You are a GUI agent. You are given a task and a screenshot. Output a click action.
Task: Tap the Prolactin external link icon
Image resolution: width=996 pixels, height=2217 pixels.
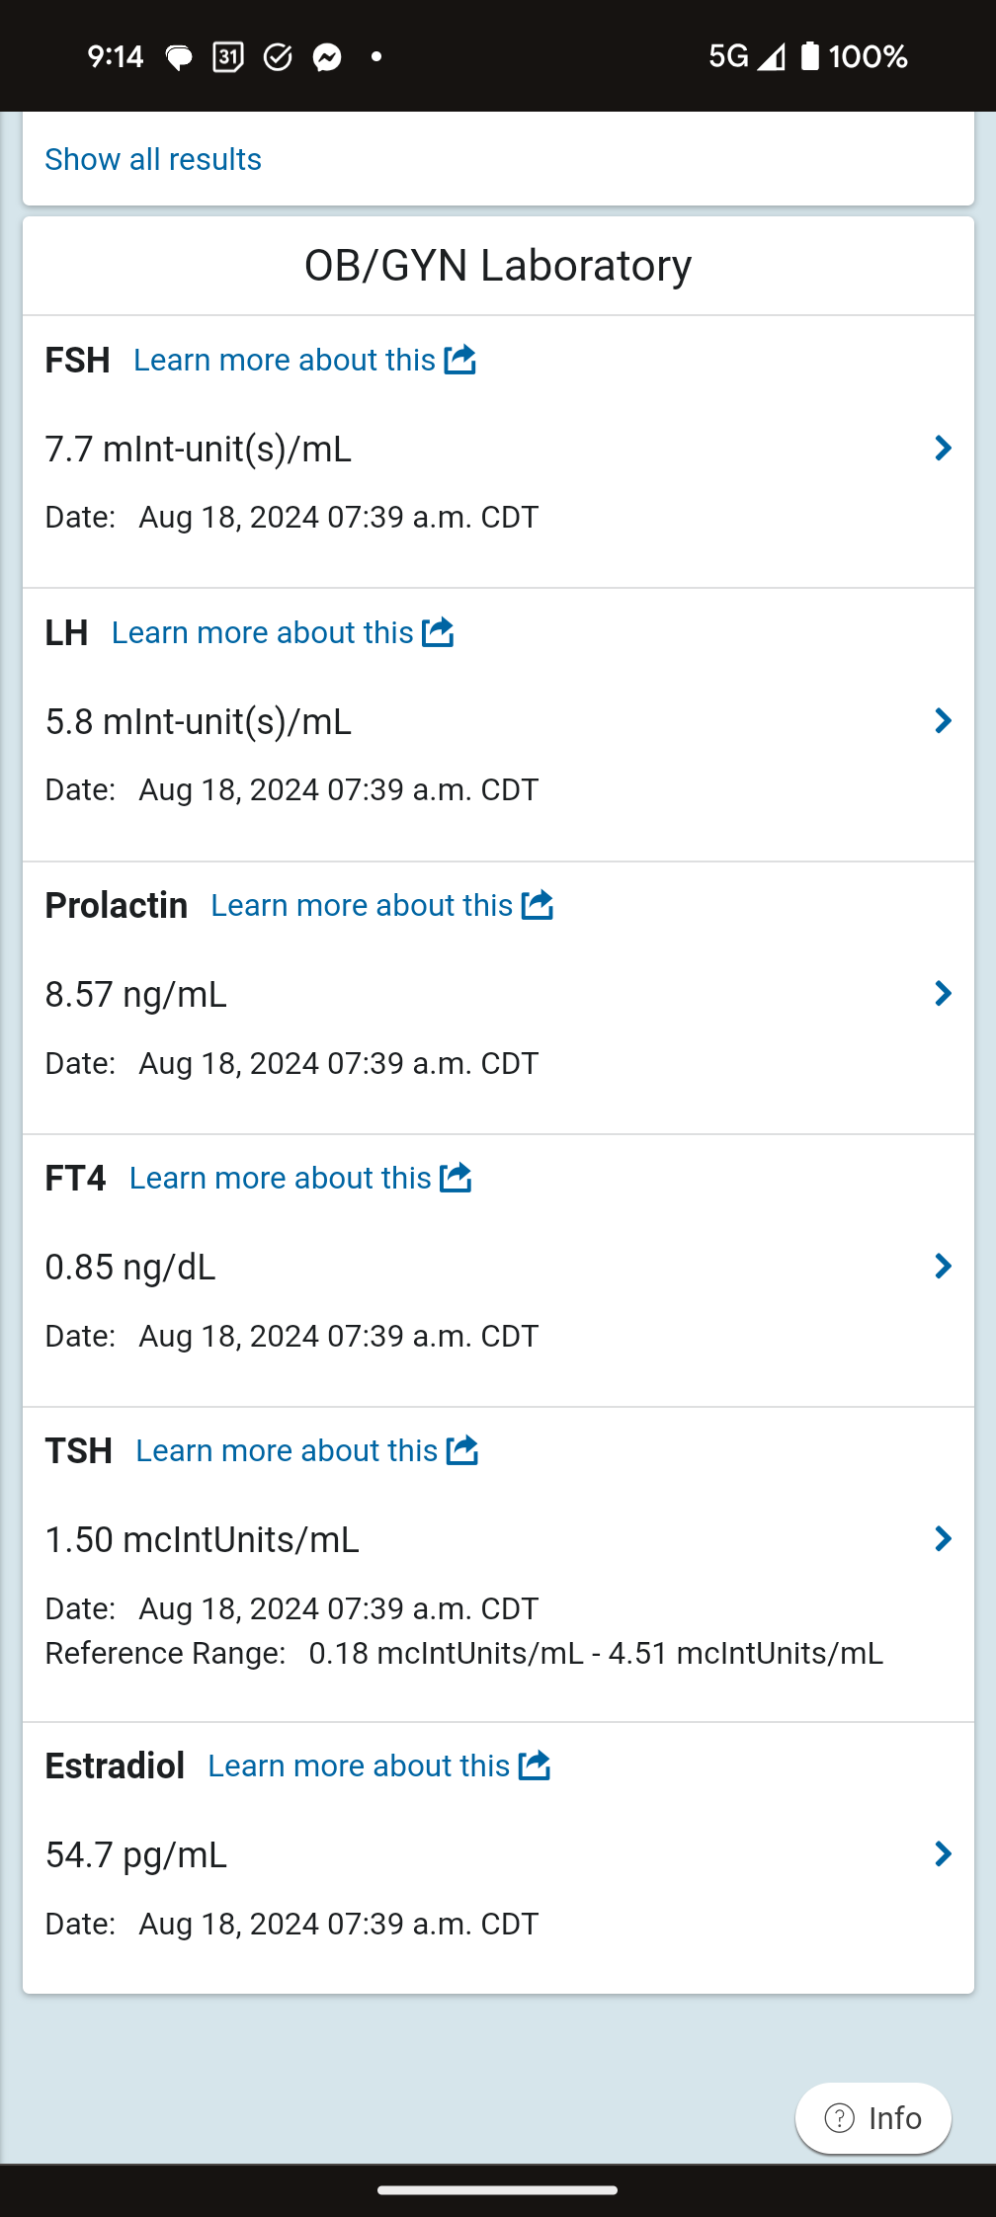pyautogui.click(x=537, y=905)
